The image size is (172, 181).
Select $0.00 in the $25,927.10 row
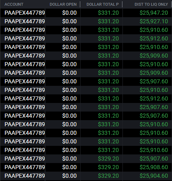tap(70, 21)
